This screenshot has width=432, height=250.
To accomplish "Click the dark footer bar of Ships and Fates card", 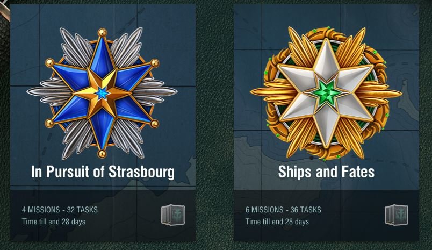I will (327, 215).
